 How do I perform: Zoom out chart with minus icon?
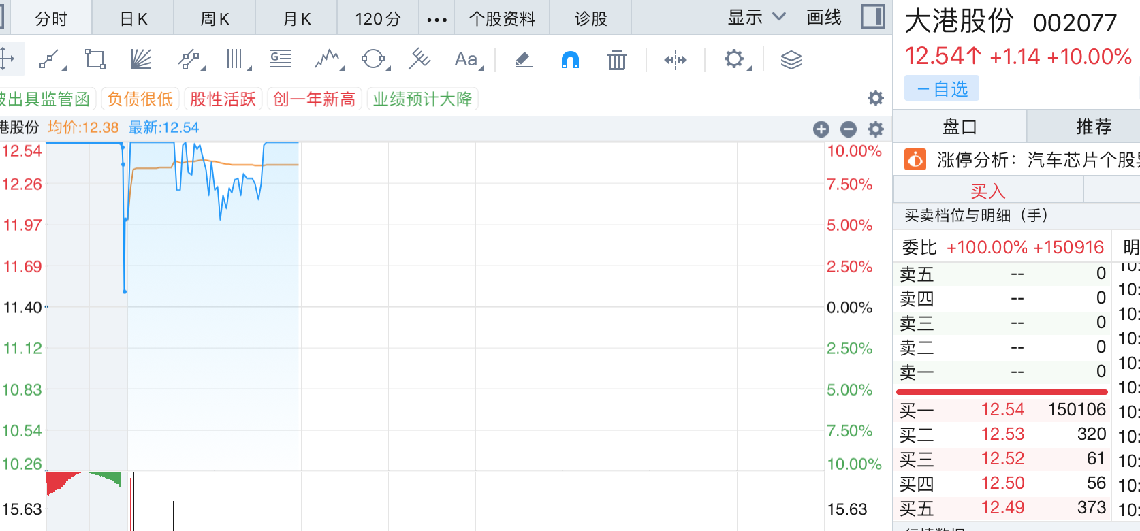849,129
